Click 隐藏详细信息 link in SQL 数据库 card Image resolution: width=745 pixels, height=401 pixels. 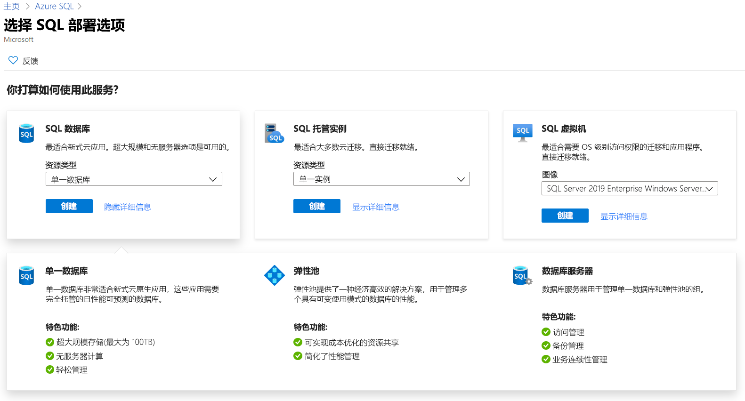[128, 207]
